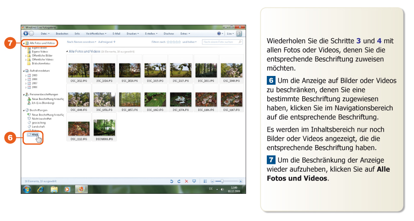Select the Wald tag in navigation
The width and height of the screenshot is (414, 221).
(34, 134)
